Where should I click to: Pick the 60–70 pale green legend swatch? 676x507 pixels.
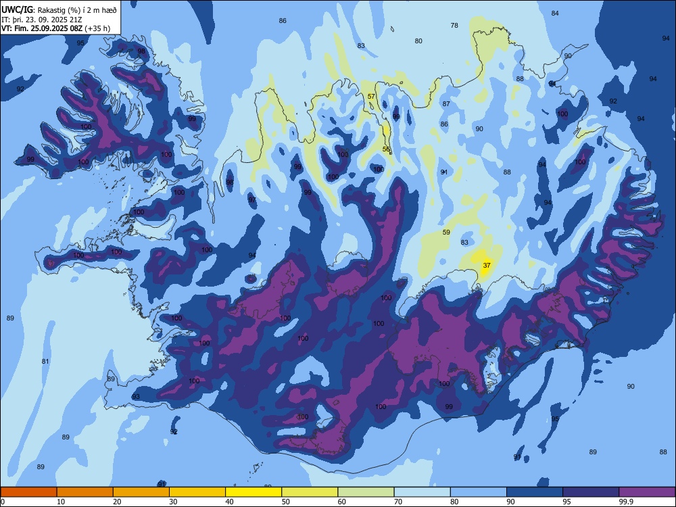point(366,492)
